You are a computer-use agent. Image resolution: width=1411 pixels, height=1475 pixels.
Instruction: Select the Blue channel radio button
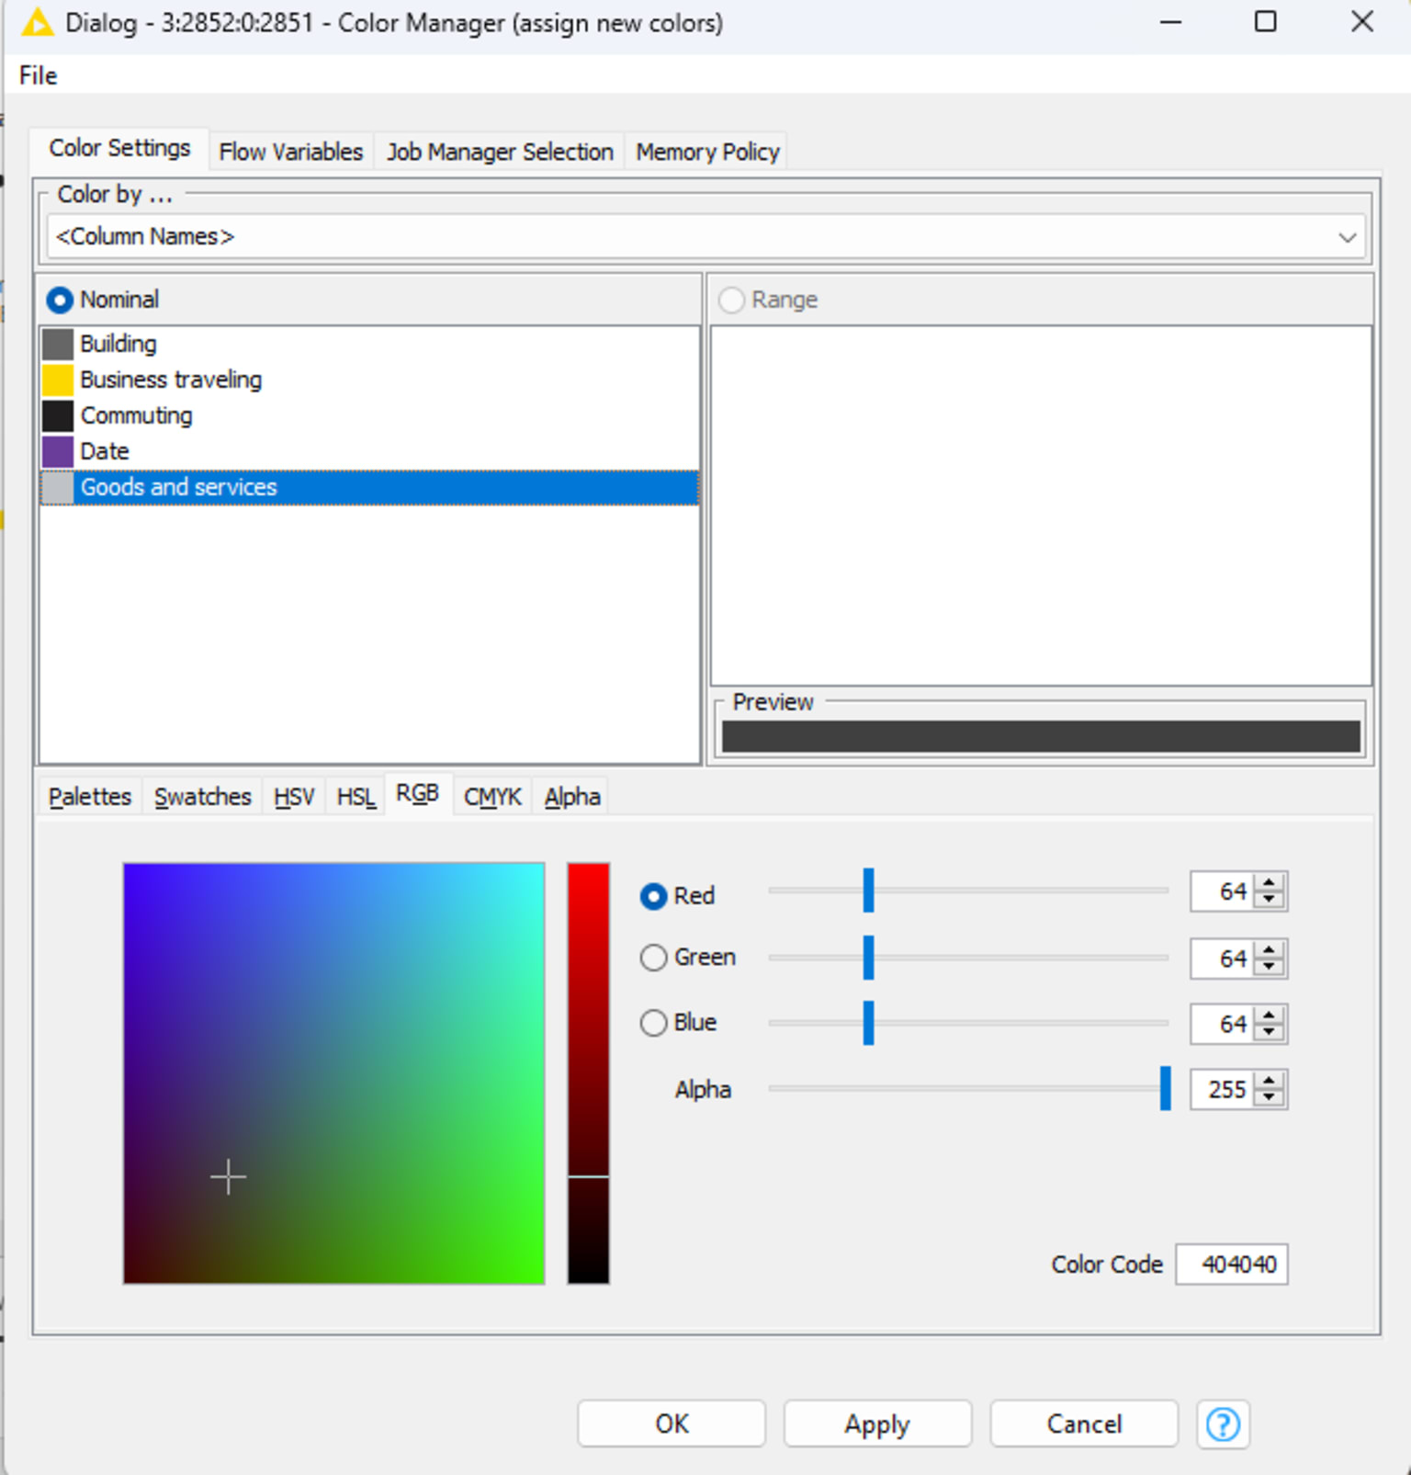[653, 1023]
